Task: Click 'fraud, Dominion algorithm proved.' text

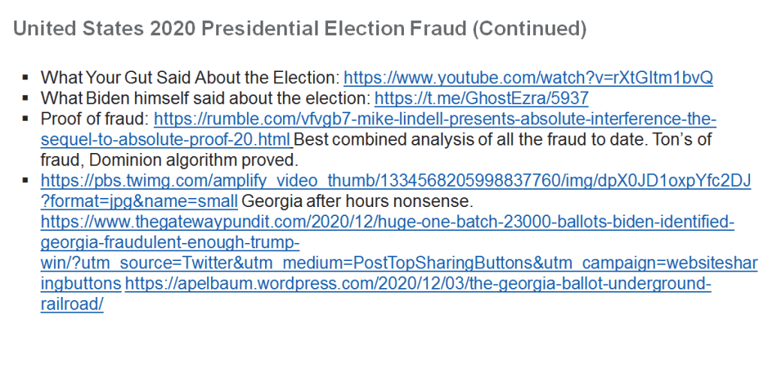Action: pyautogui.click(x=170, y=160)
